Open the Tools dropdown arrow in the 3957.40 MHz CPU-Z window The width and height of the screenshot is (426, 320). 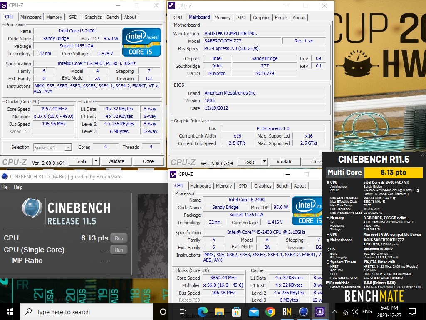[x=96, y=161]
